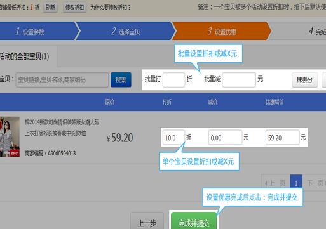This screenshot has width=326, height=229.
Task: Open the product thumbnail image
Action: [10, 136]
